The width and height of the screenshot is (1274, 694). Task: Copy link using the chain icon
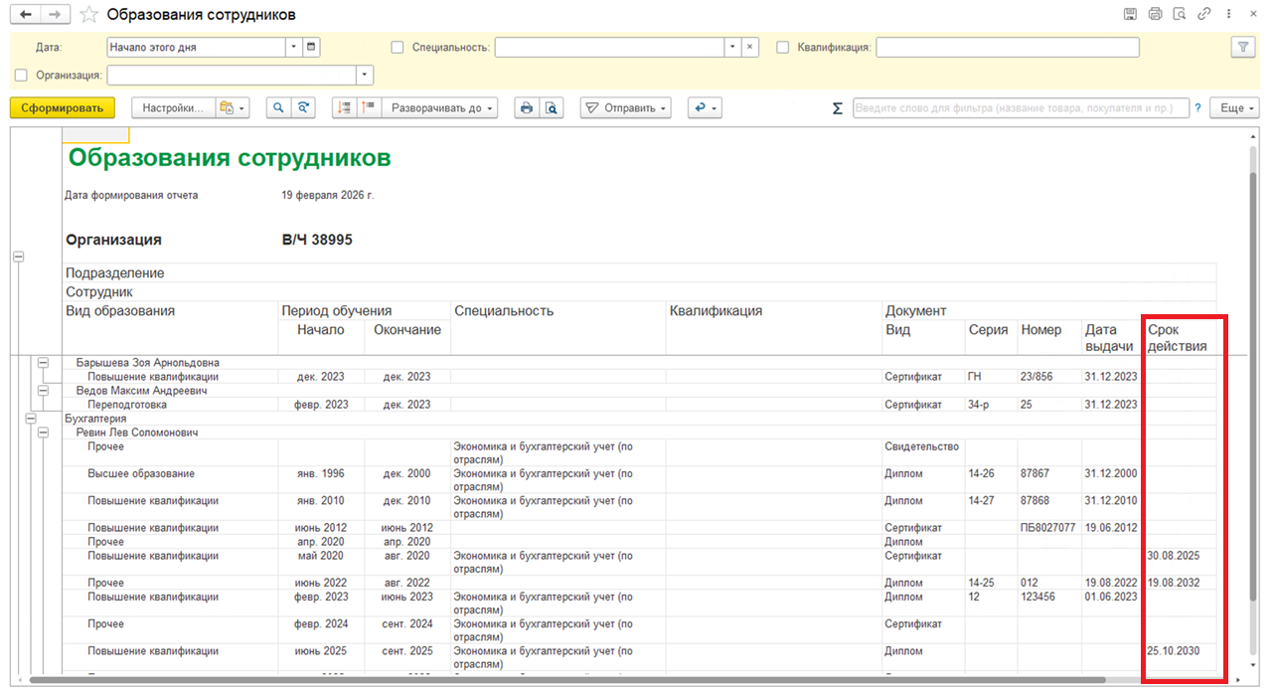tap(1204, 14)
